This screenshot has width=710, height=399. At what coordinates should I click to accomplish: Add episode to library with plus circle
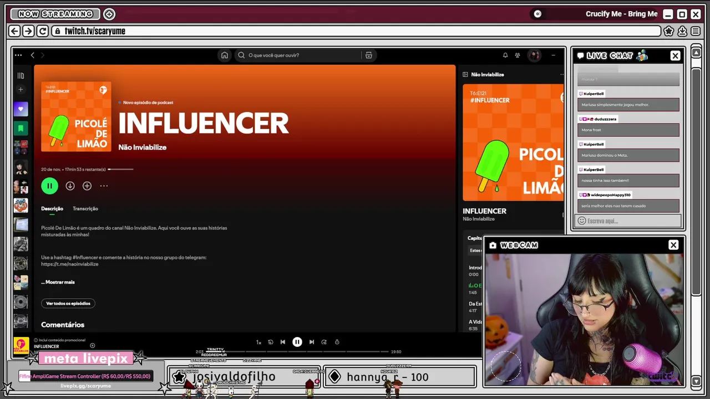click(87, 186)
